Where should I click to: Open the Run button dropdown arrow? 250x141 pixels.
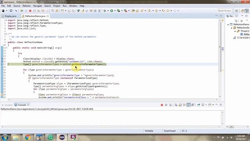[115, 11]
